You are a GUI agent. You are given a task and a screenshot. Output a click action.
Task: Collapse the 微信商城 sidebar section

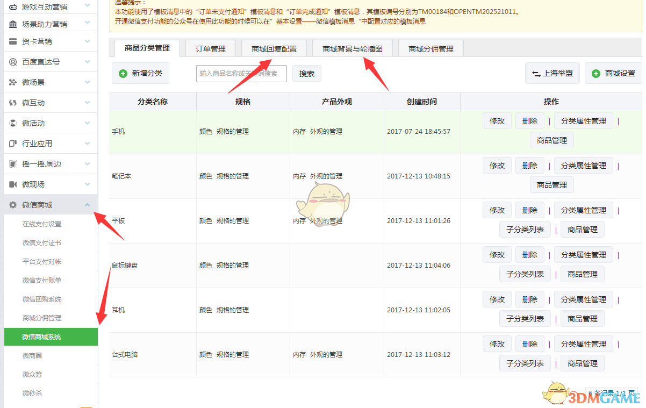pyautogui.click(x=88, y=205)
